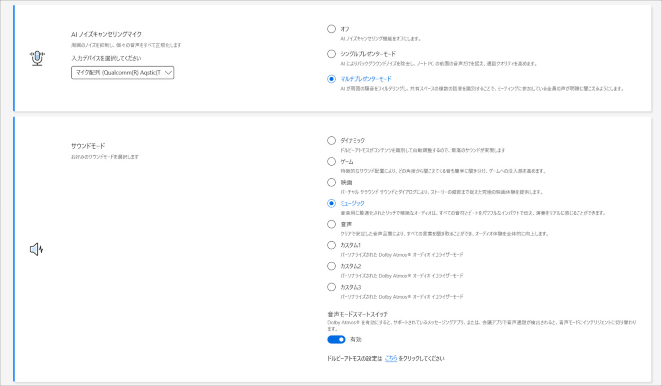
Task: Select the ミュージック sound mode
Action: coord(331,203)
